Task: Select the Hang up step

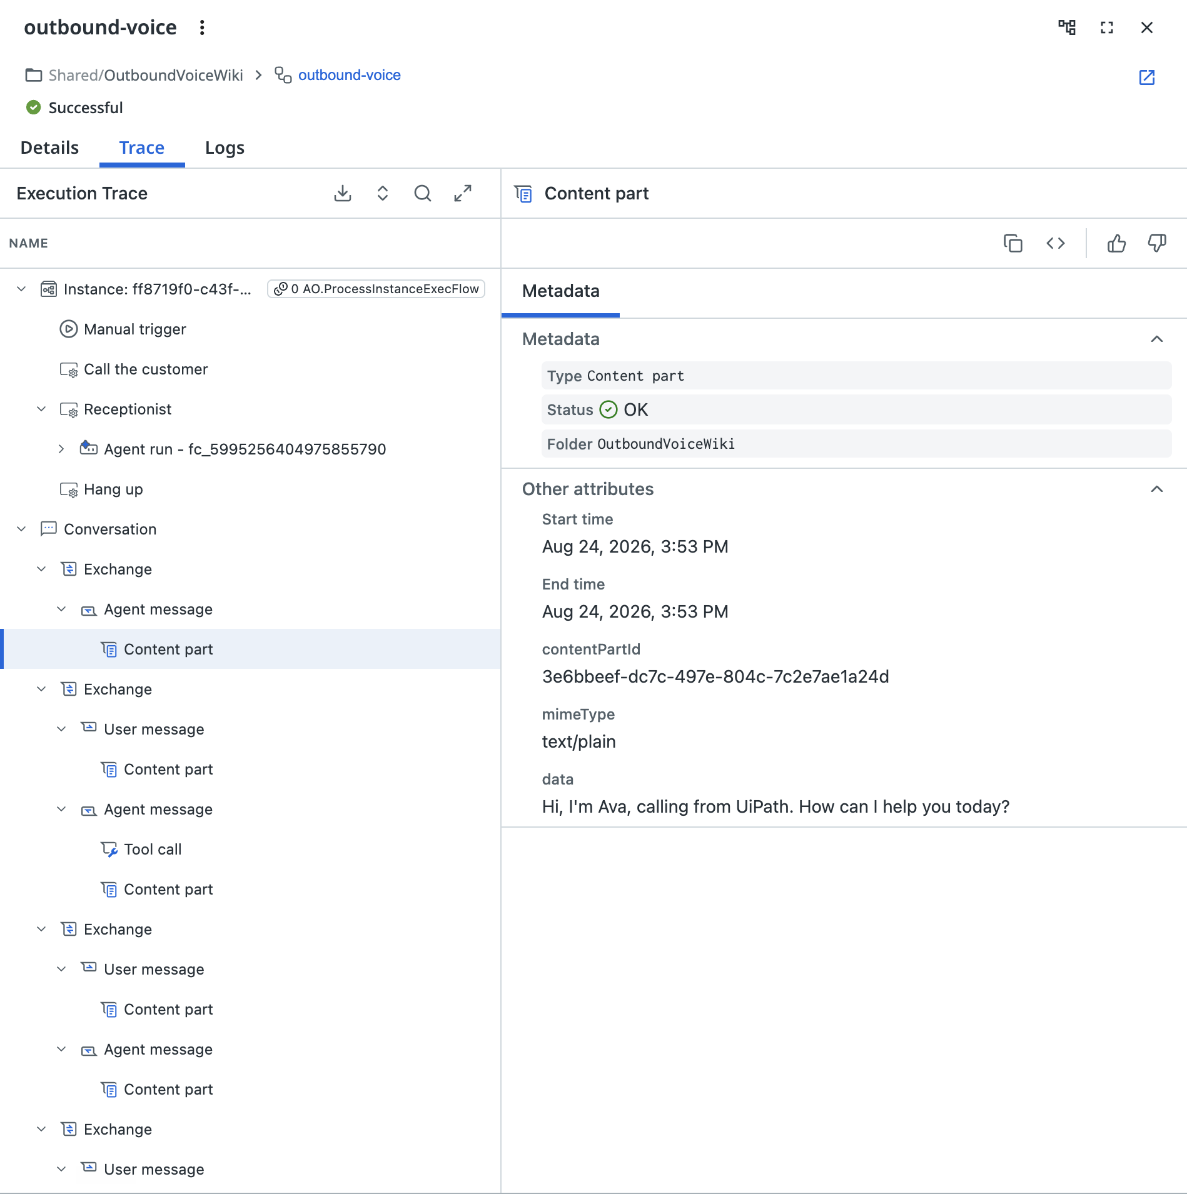Action: click(x=250, y=489)
